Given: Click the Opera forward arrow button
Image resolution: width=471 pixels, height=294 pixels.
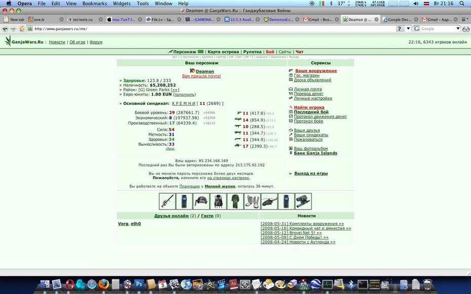Looking at the screenshot, I should pyautogui.click(x=13, y=29).
